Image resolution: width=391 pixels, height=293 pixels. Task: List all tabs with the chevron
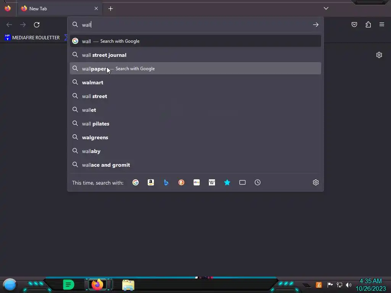click(x=326, y=8)
